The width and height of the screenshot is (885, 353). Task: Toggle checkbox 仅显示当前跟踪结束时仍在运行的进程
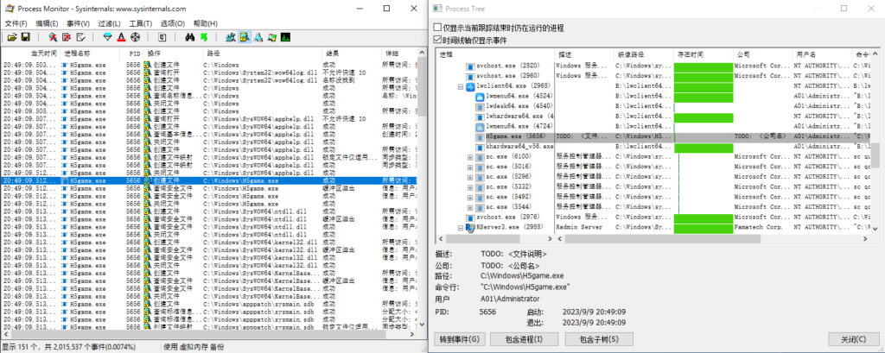click(437, 28)
